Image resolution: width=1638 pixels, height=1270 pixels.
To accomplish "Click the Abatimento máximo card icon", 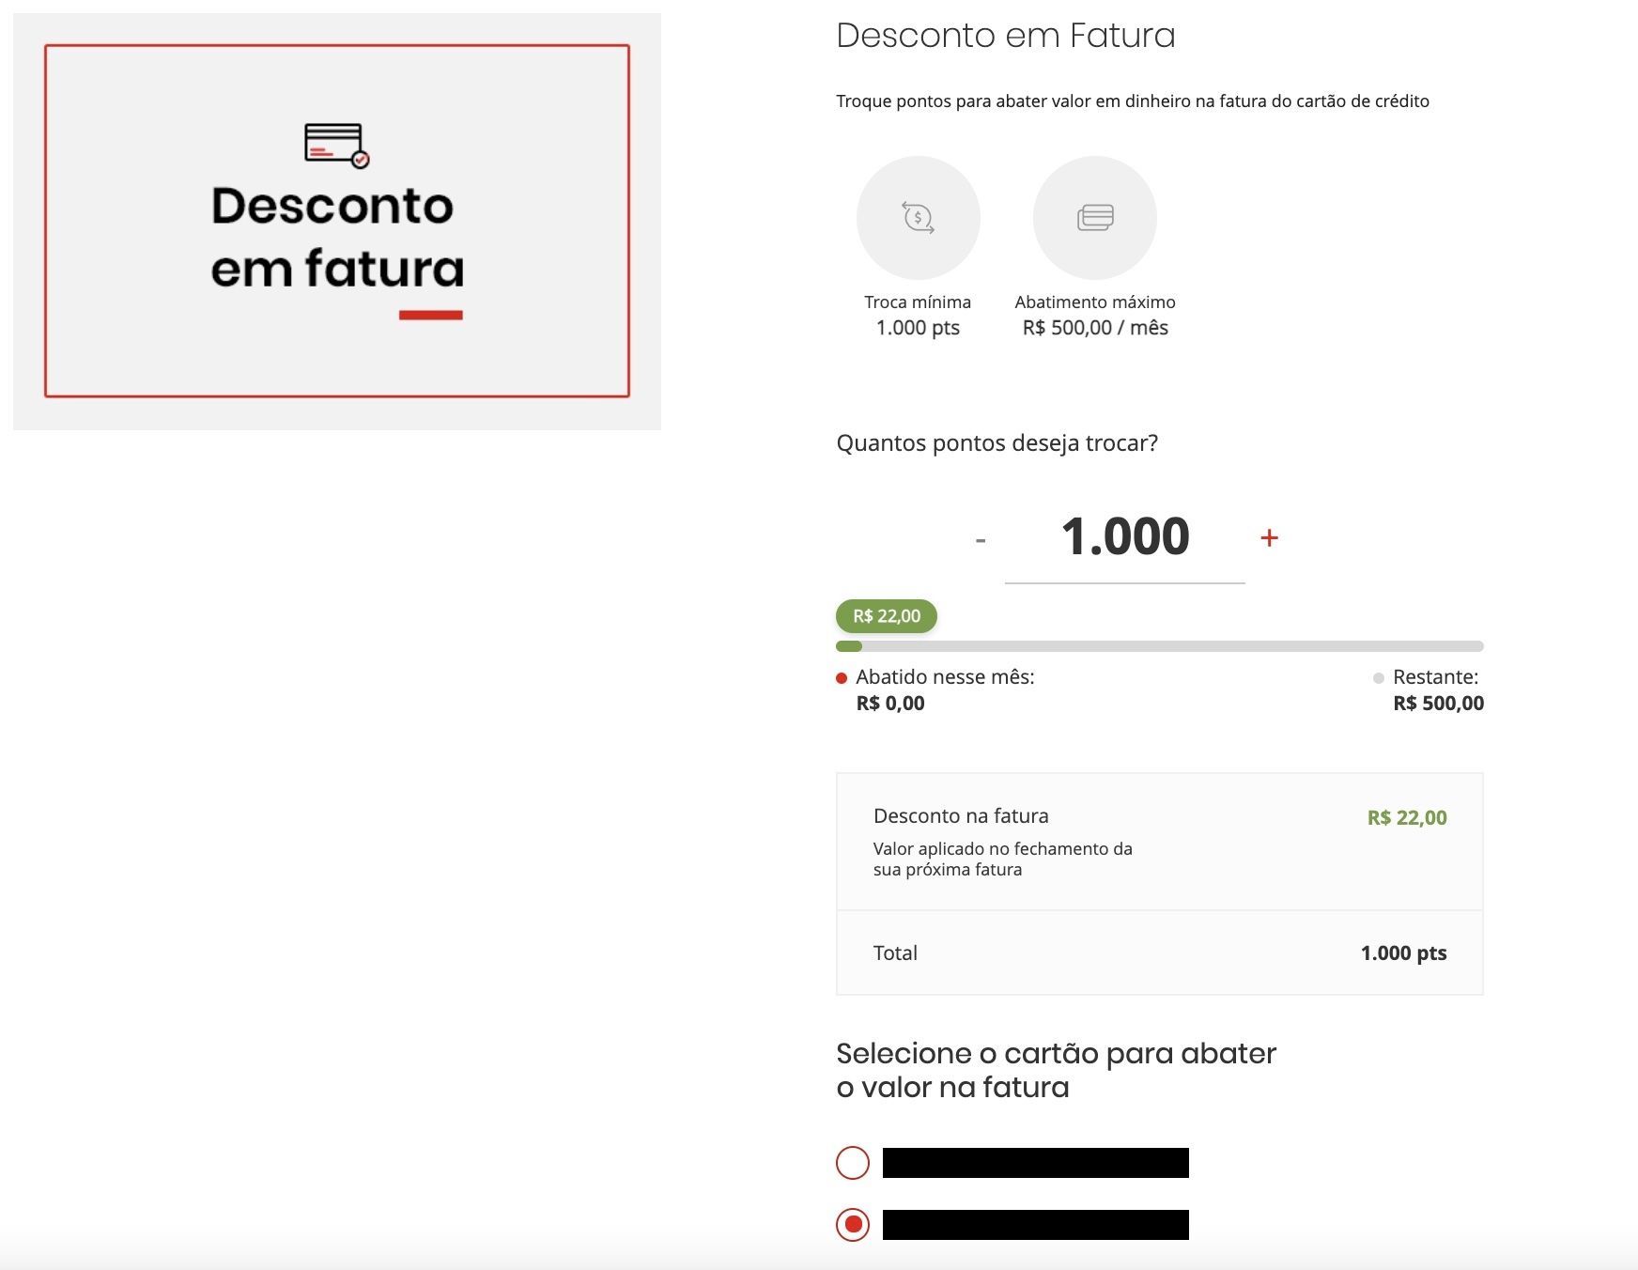I will (x=1095, y=218).
